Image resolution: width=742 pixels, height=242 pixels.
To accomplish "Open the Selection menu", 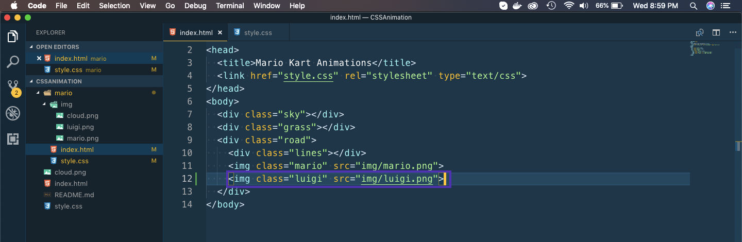I will [114, 6].
